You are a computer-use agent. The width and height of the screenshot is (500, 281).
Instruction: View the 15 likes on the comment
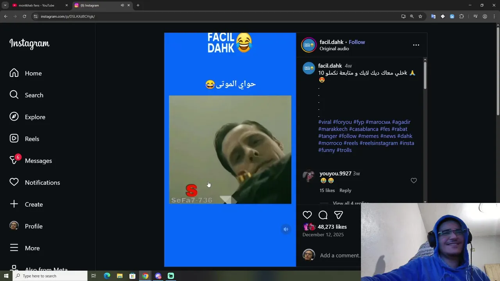click(x=327, y=190)
